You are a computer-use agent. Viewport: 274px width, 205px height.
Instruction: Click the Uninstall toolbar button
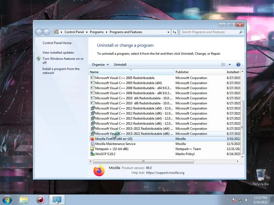point(120,65)
